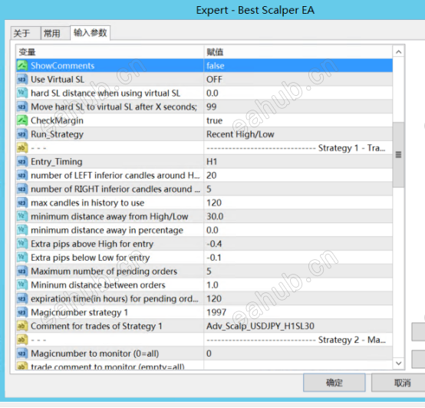Click the integer icon beside Use Virtual SL
The image size is (425, 408).
coord(22,80)
